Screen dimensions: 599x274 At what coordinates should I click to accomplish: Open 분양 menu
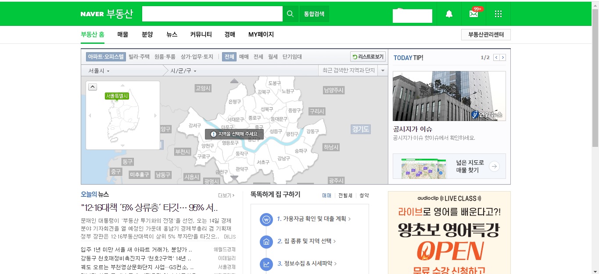(147, 35)
